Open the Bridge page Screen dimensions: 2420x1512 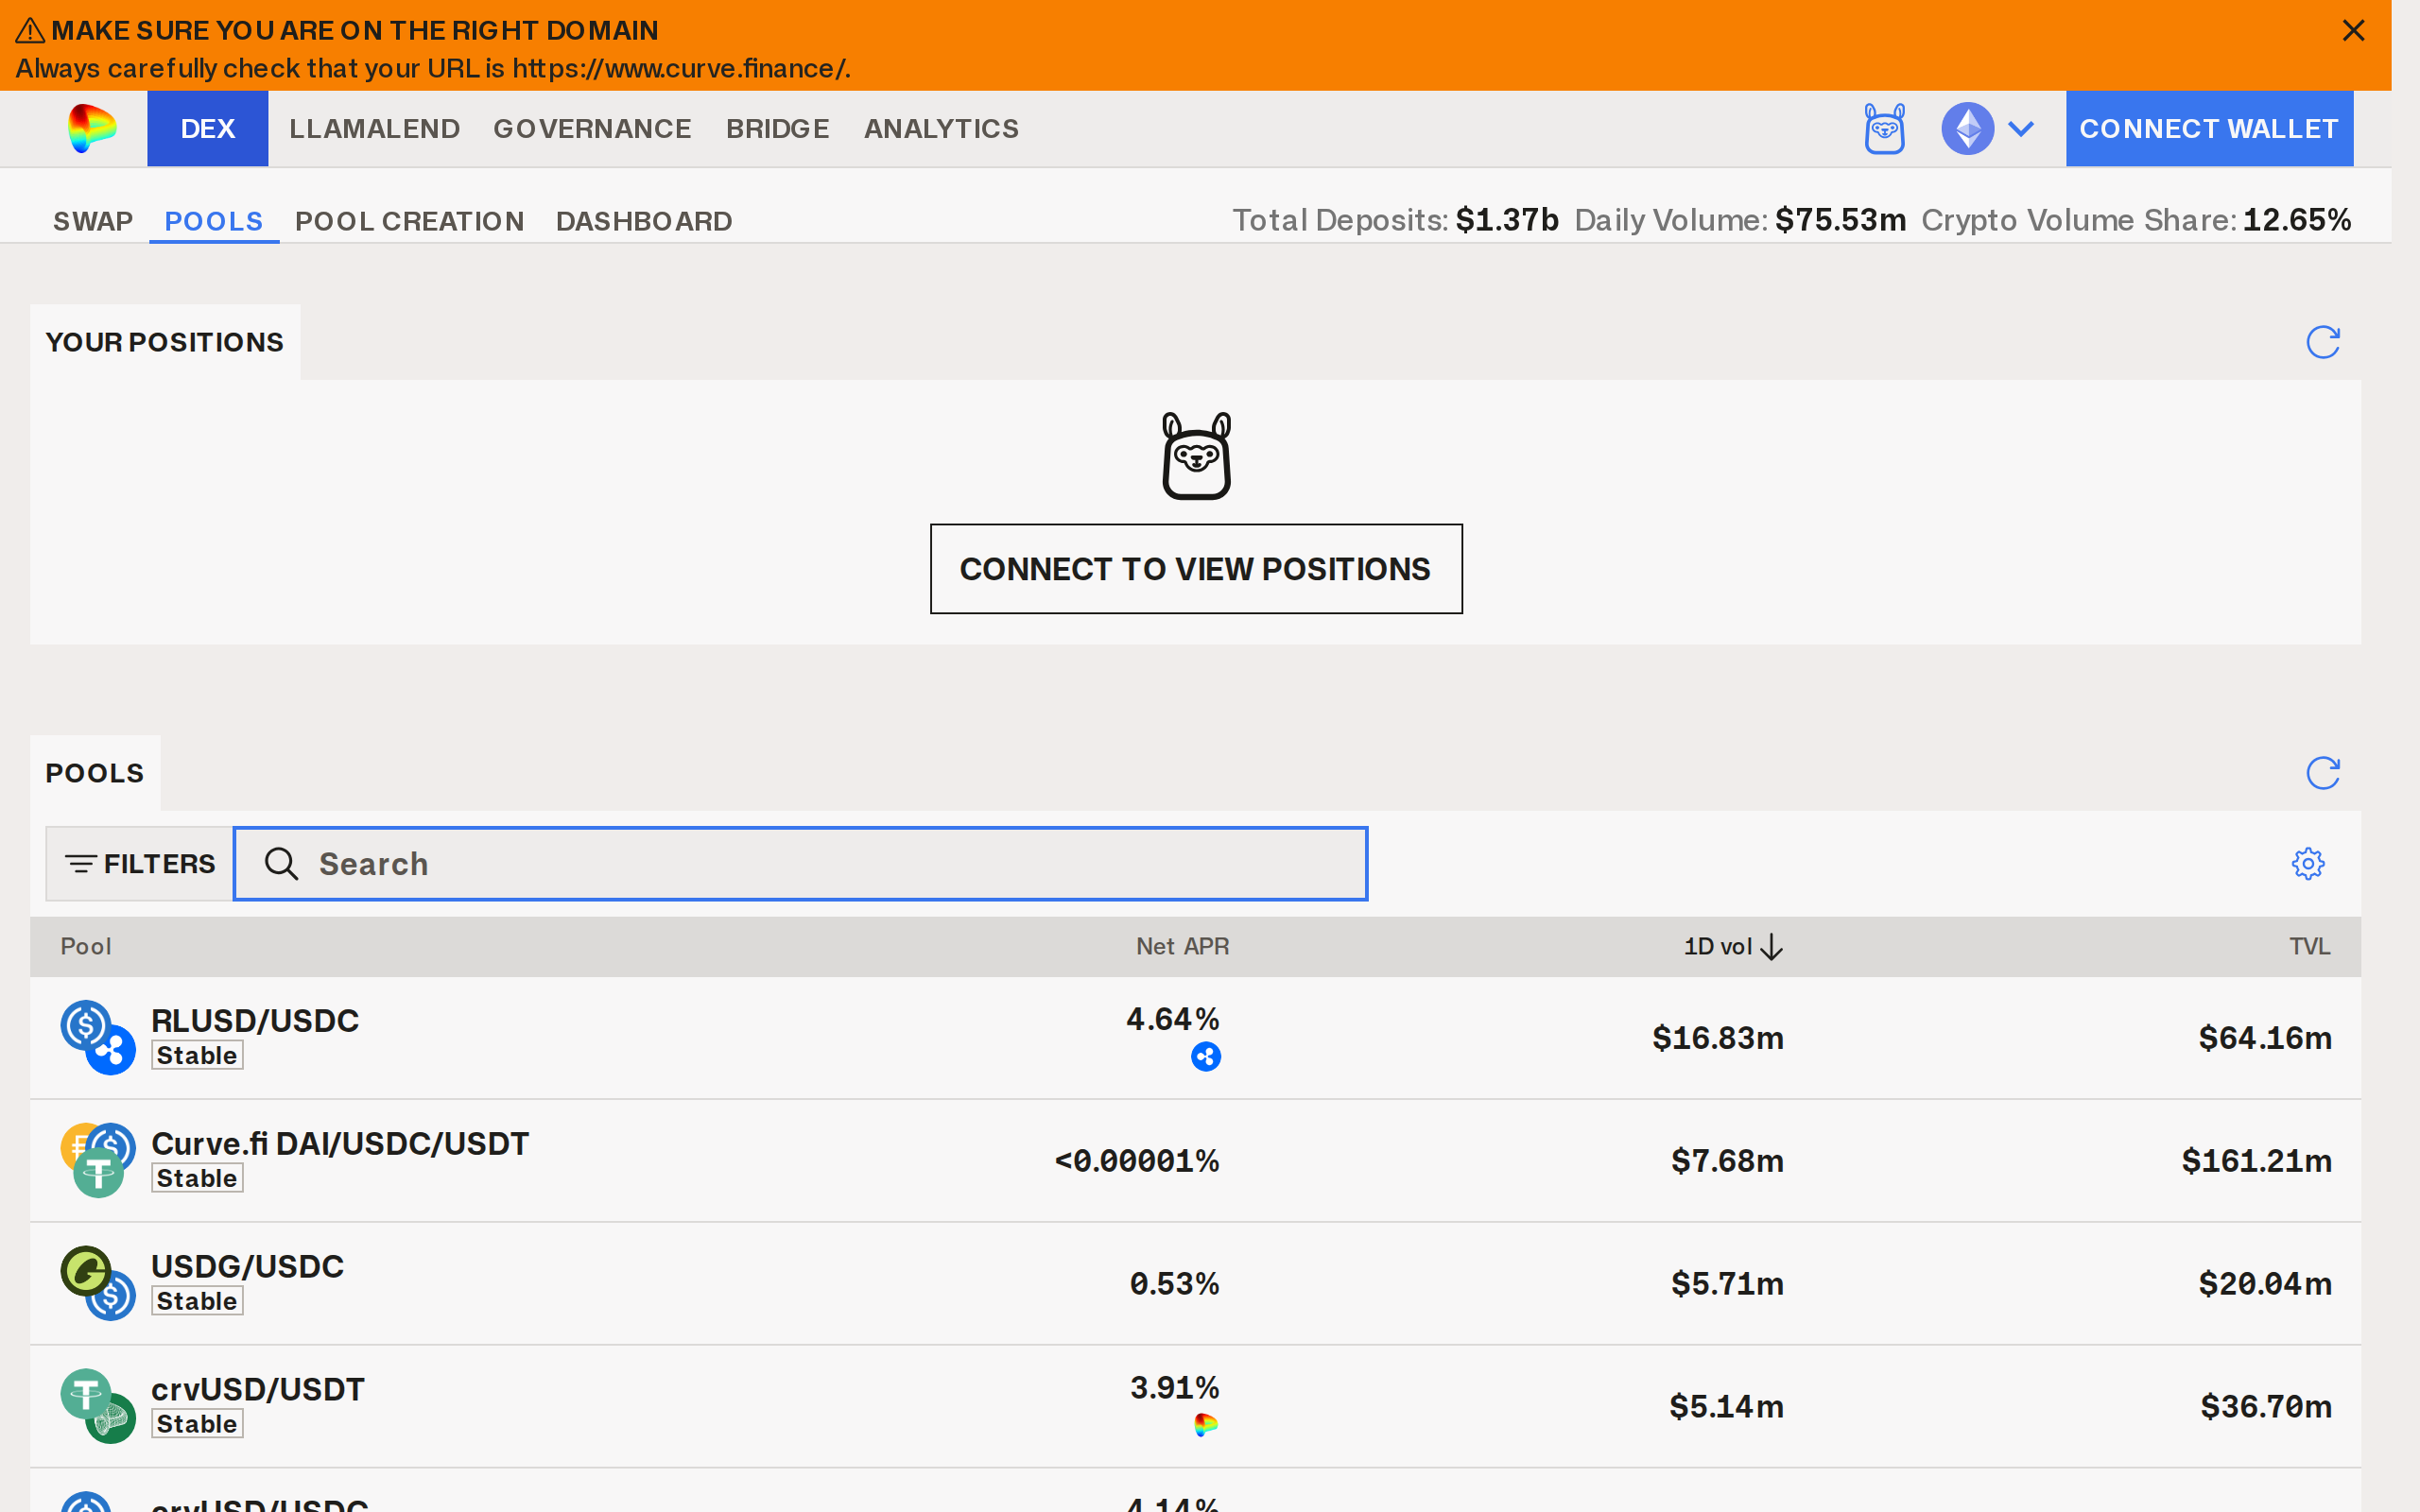[778, 129]
